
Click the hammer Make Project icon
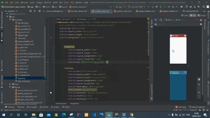tap(111, 7)
